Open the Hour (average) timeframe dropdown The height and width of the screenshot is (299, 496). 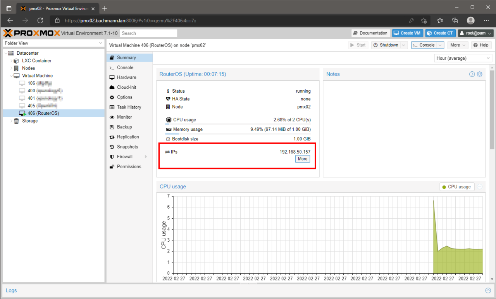point(463,58)
